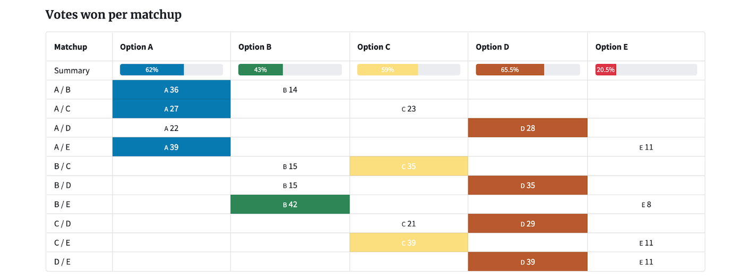The image size is (744, 279).
Task: Click the Option A column header
Action: [x=137, y=47]
